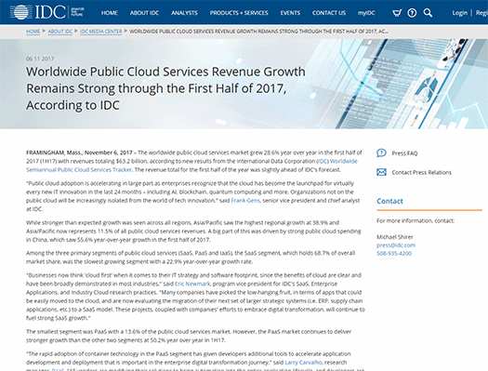Open the Frank Gens analyst link
The image size is (488, 371).
pos(245,201)
